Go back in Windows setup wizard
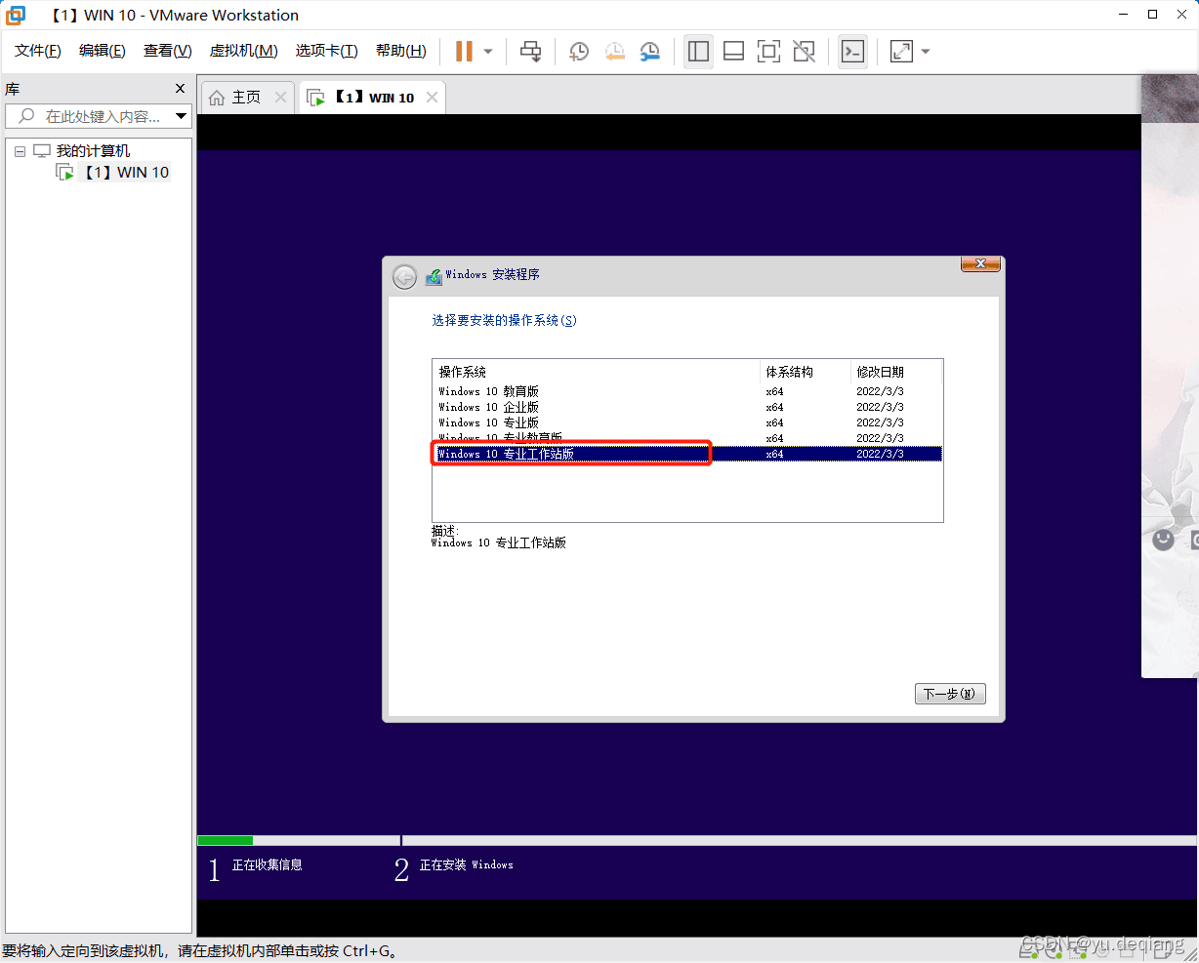The width and height of the screenshot is (1199, 963). point(404,277)
